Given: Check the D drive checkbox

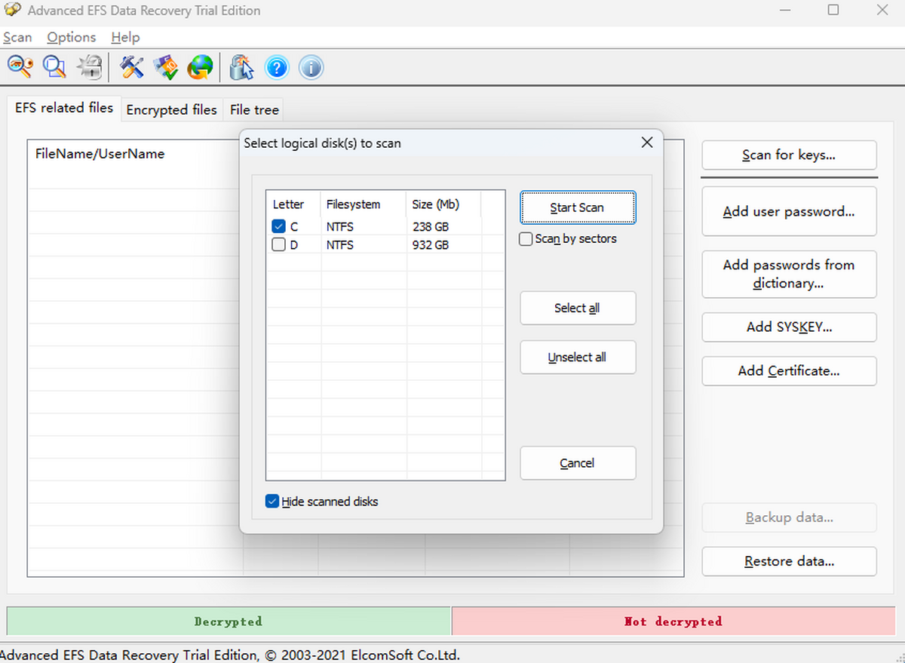Looking at the screenshot, I should click(x=279, y=244).
